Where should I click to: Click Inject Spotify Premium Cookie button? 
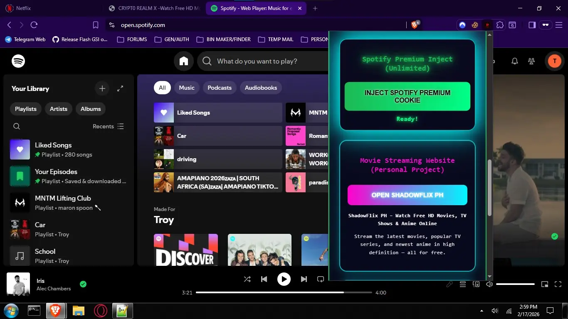407,96
